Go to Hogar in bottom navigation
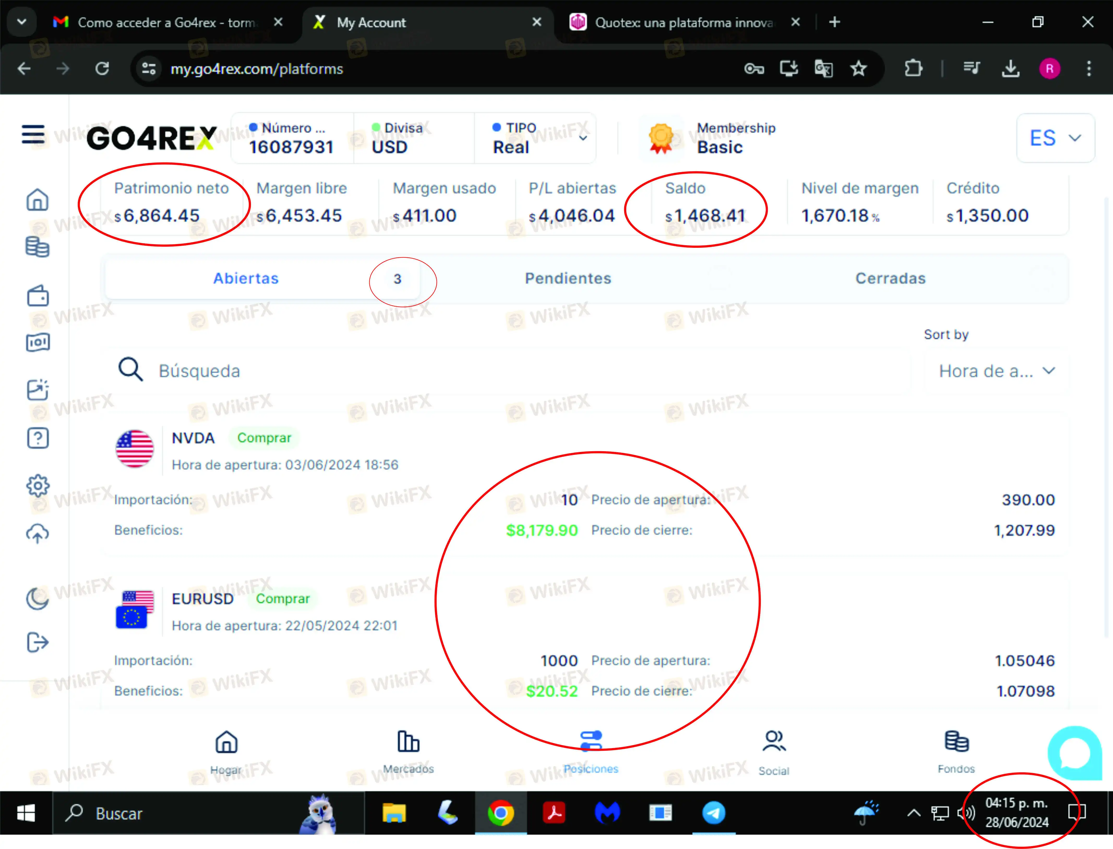Viewport: 1113px width, 849px height. click(x=226, y=752)
